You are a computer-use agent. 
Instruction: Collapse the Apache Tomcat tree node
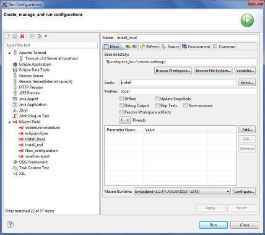(x=9, y=53)
